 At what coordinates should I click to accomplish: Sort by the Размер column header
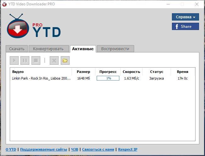[83, 72]
